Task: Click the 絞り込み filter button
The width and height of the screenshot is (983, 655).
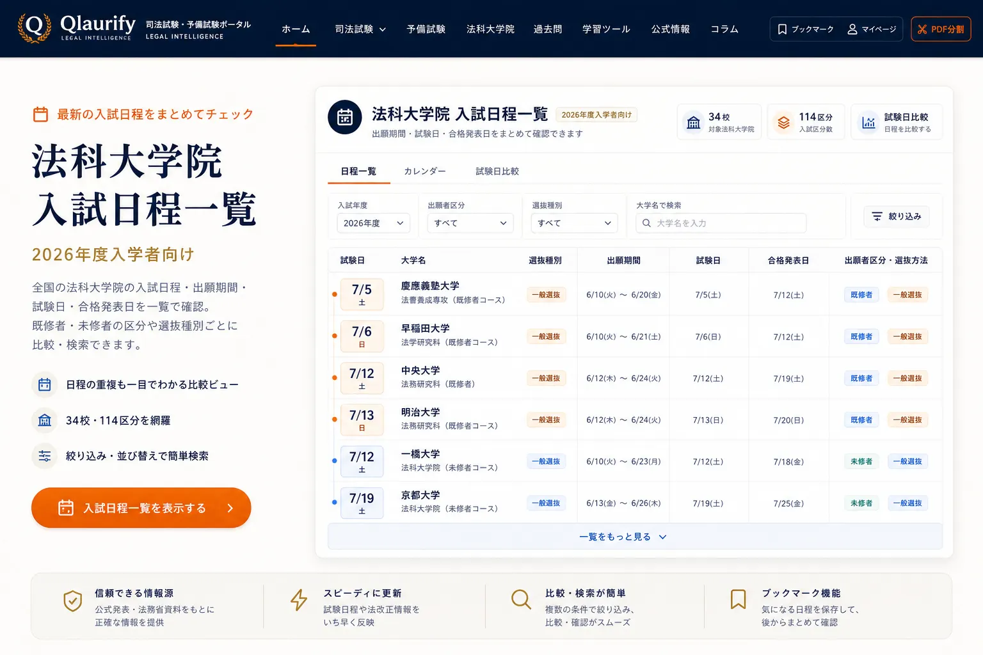Action: pos(897,216)
